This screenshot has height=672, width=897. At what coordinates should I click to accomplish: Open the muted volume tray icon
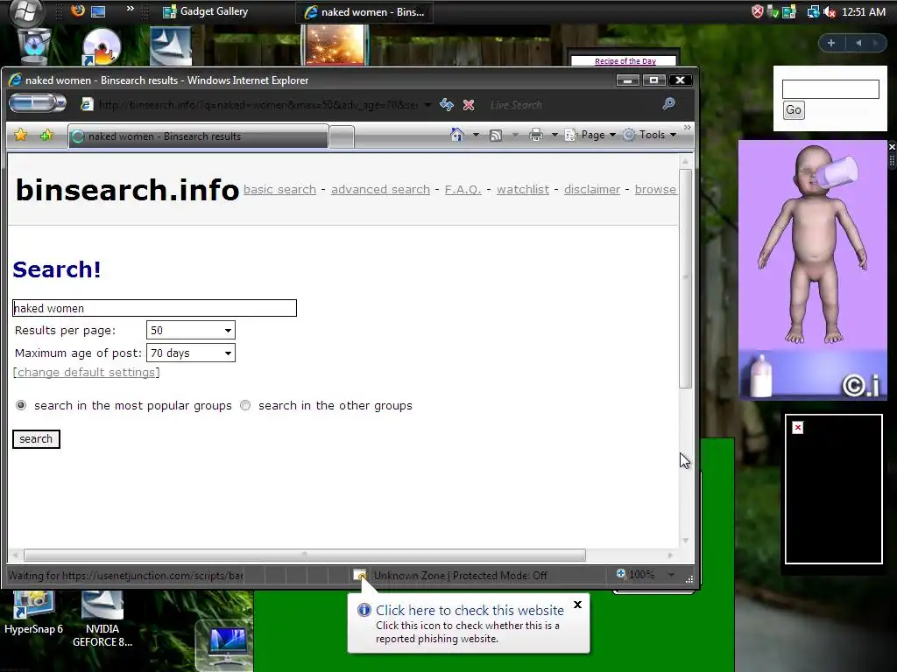[x=830, y=11]
